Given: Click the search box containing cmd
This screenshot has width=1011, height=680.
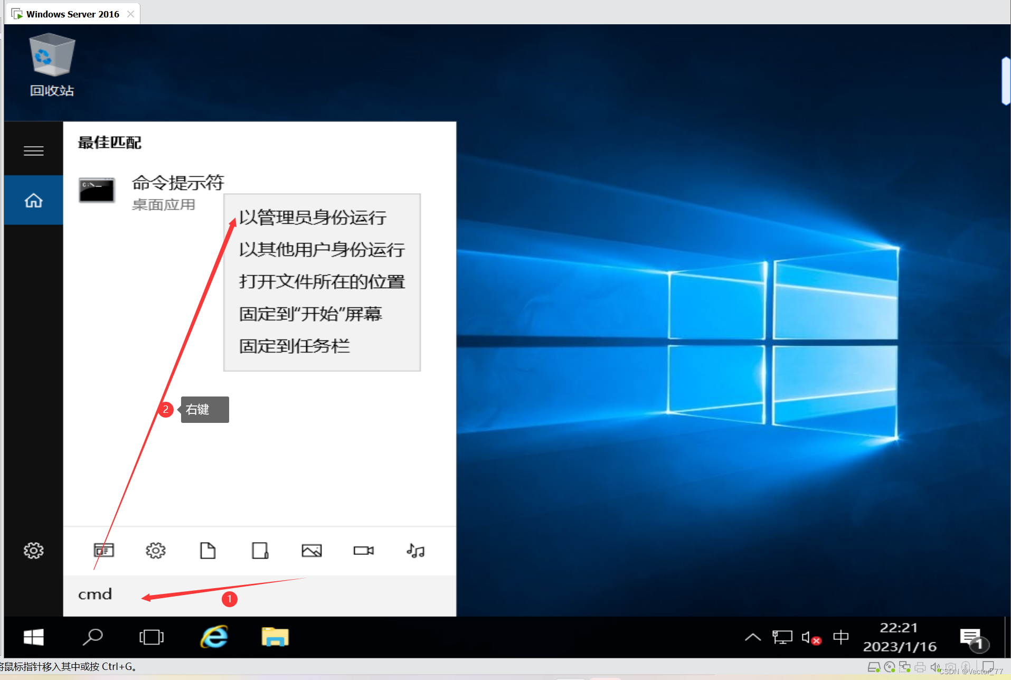Looking at the screenshot, I should pos(259,595).
